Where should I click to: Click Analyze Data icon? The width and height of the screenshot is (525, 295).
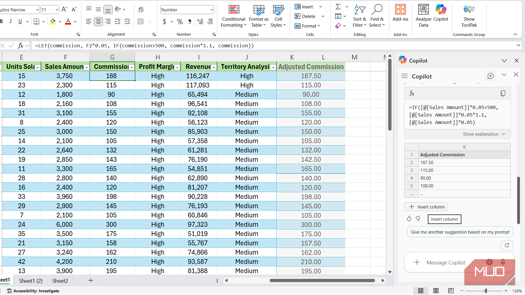point(423,10)
